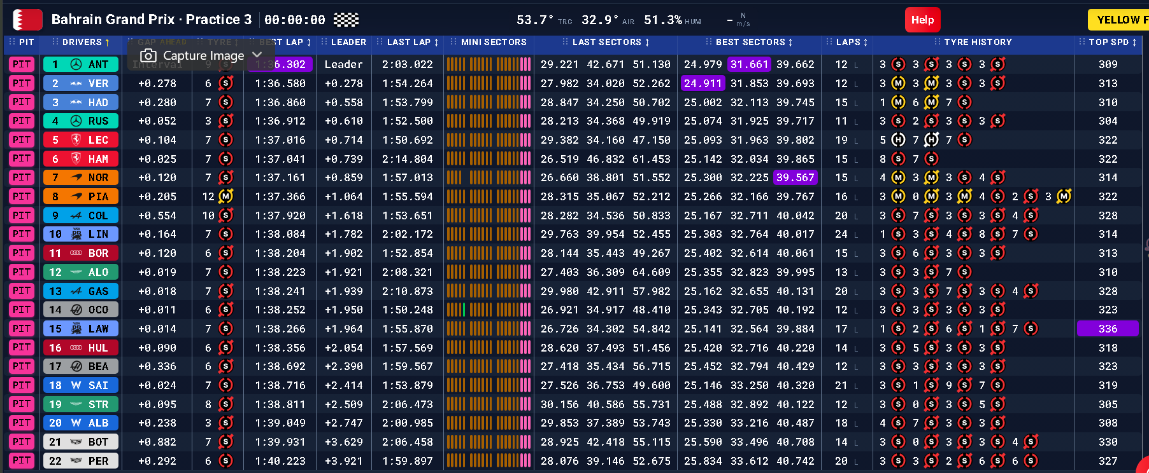Click the McLaren logo in NOR's row

click(x=76, y=177)
